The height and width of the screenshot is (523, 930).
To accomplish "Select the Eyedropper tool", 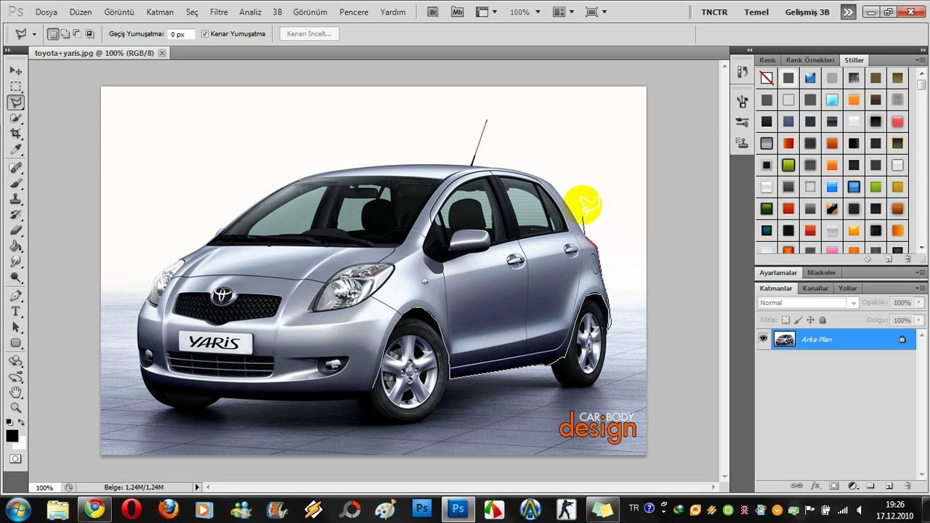I will tap(15, 149).
